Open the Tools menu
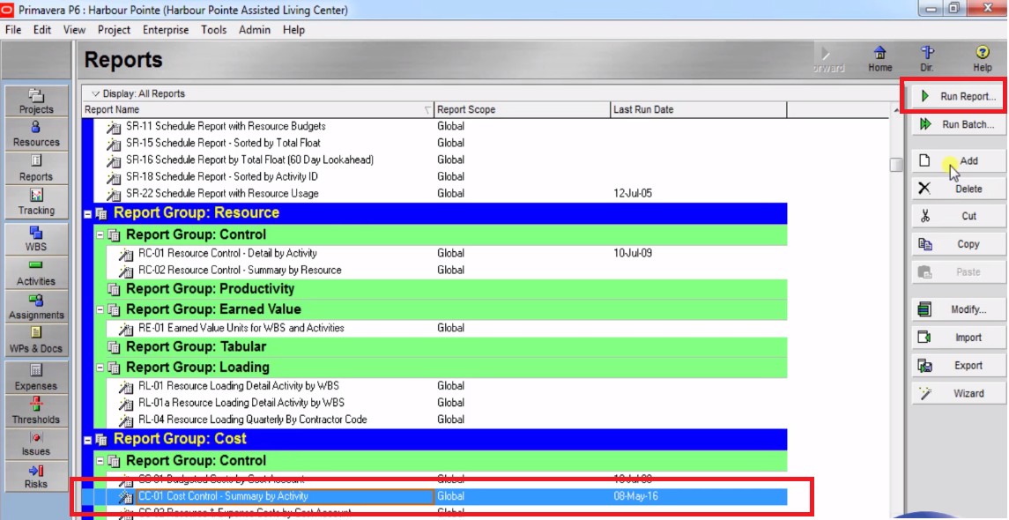The height and width of the screenshot is (520, 1009). pyautogui.click(x=214, y=29)
